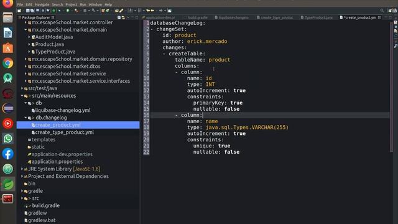The height and width of the screenshot is (224, 398).
Task: Click the Forward navigation arrow in toolbar
Action: 160,11
